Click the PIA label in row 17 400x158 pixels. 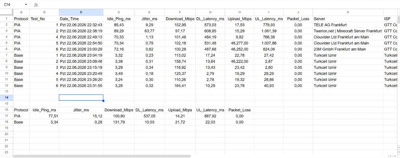pyautogui.click(x=21, y=116)
